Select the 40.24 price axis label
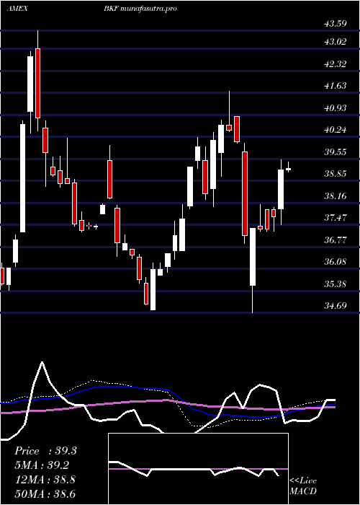The width and height of the screenshot is (360, 505). coord(336,130)
